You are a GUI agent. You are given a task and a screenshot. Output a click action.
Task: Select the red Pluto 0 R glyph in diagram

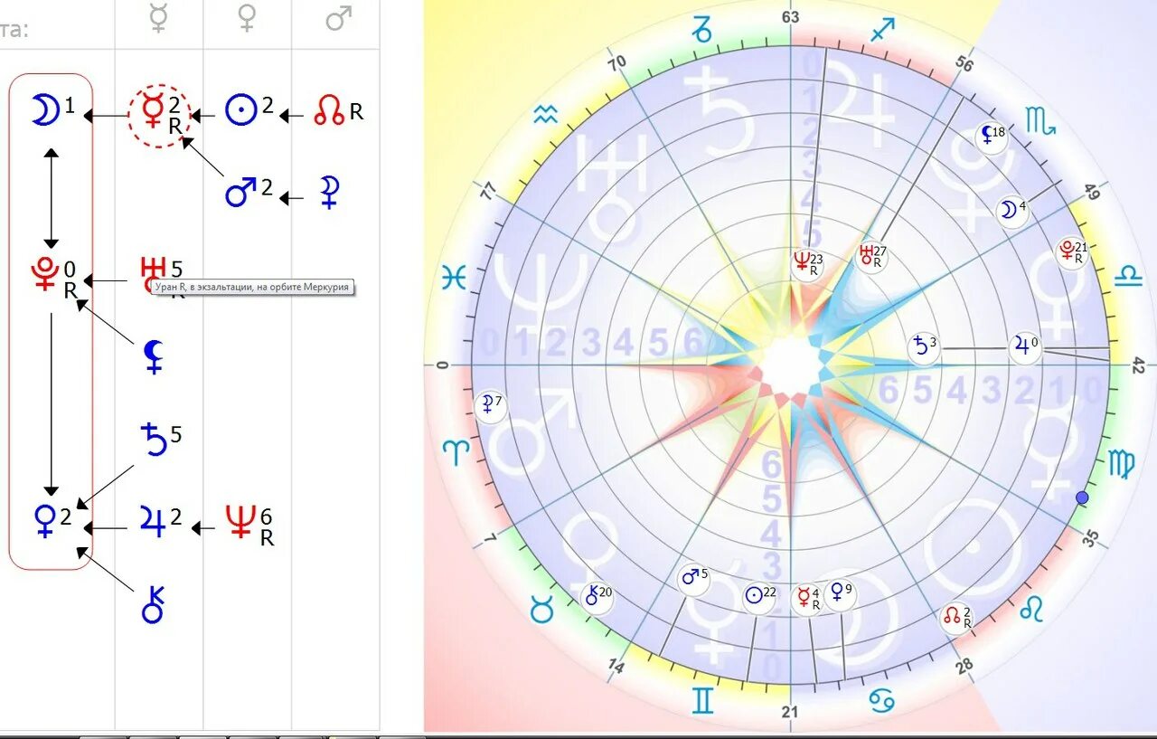tap(43, 274)
